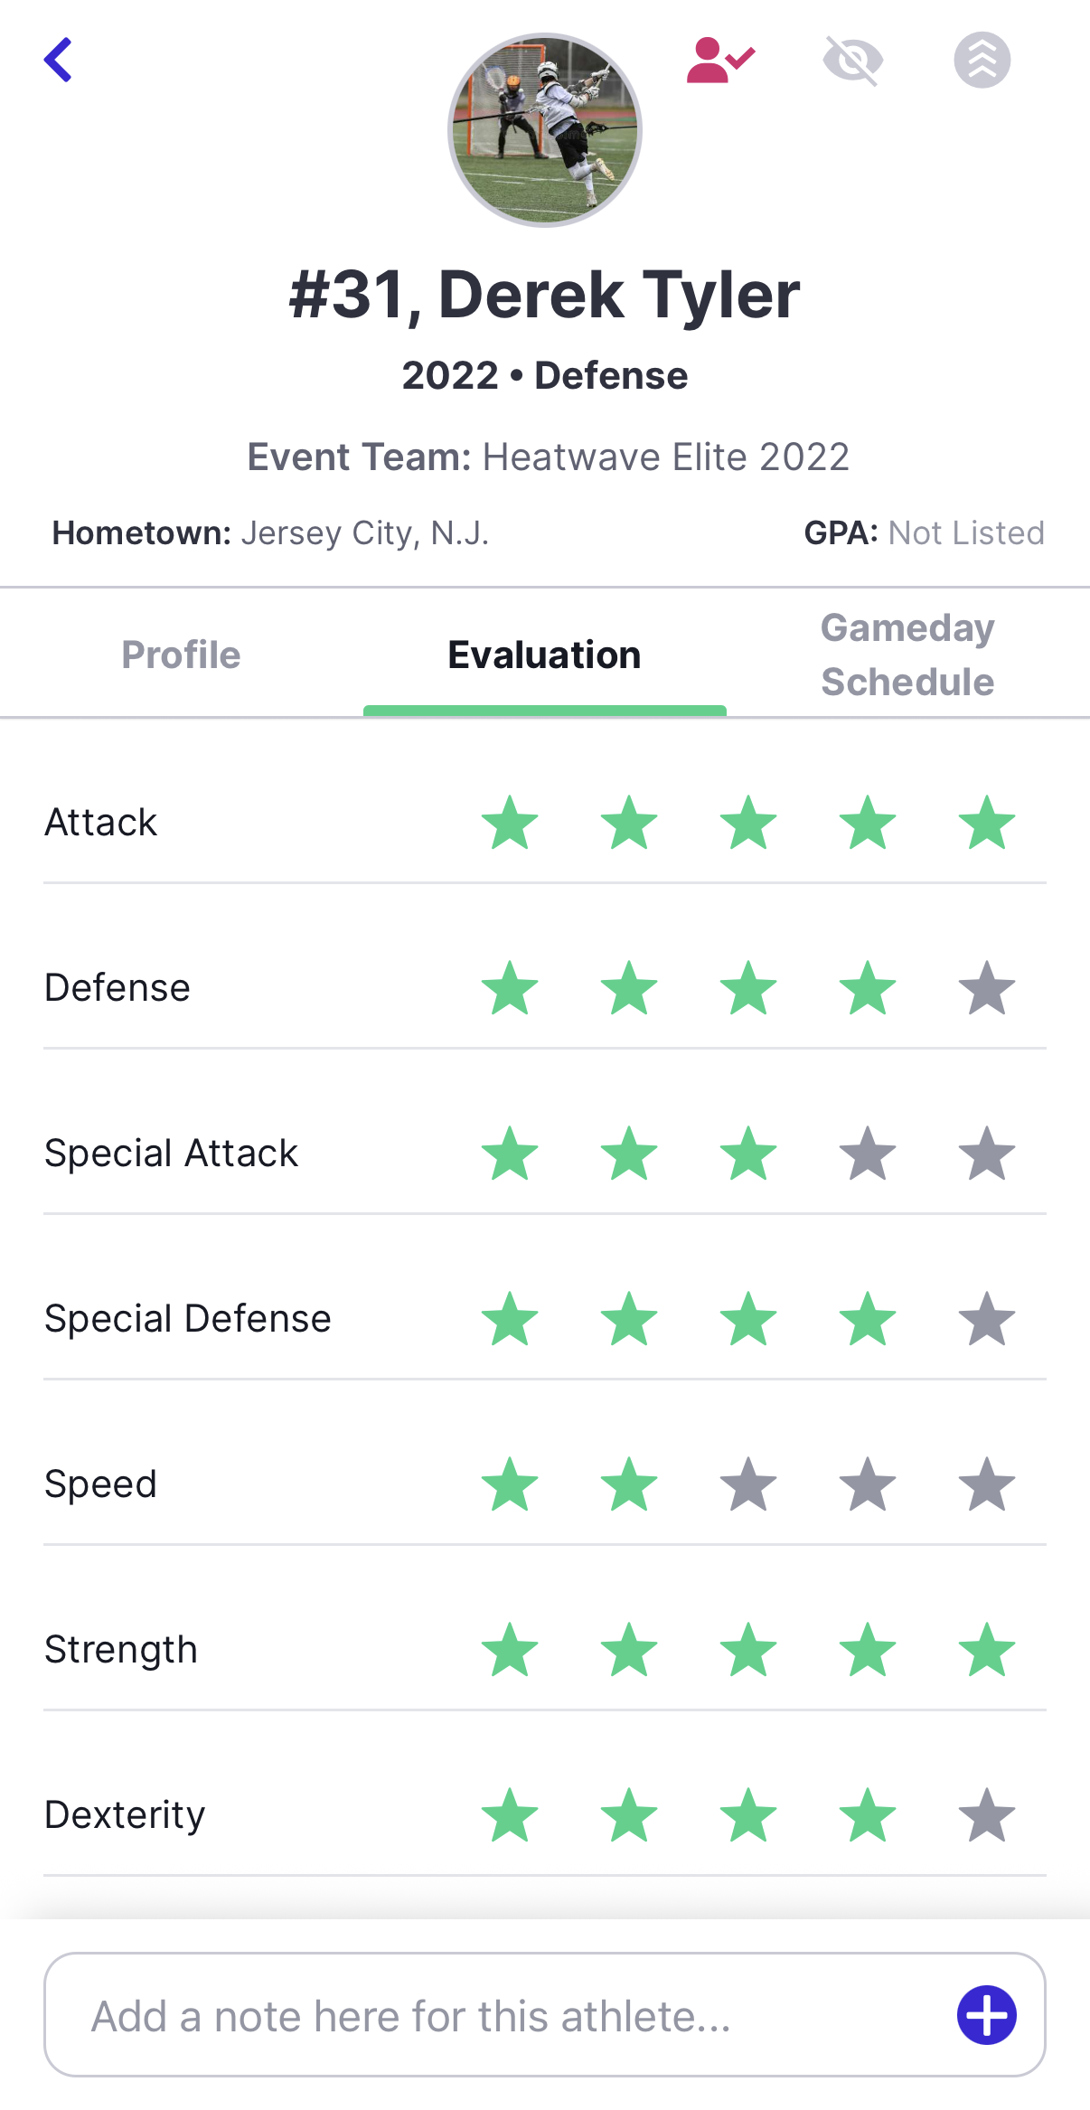
Task: Tap the gray priority chevrons icon
Action: tap(982, 61)
